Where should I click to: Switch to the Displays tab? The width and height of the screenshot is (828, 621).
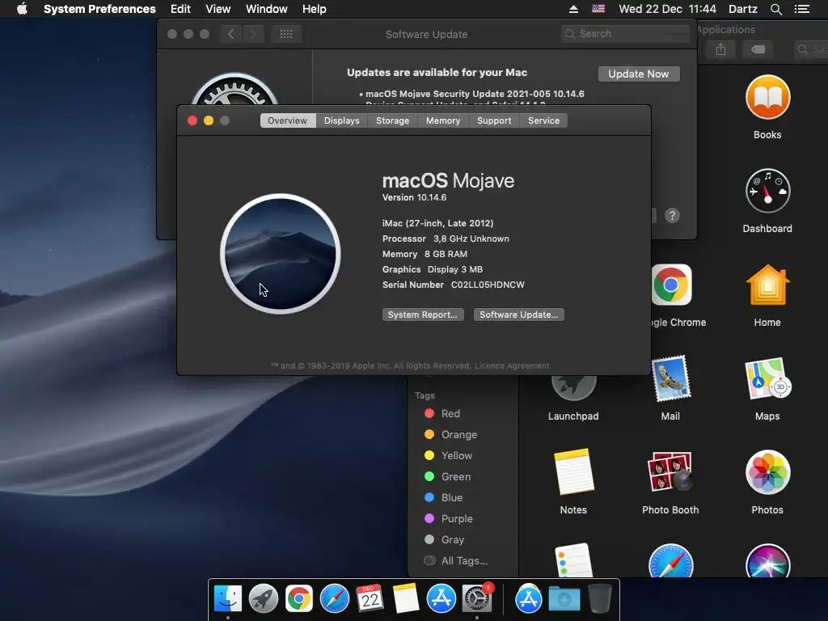coord(342,120)
